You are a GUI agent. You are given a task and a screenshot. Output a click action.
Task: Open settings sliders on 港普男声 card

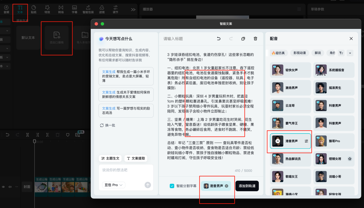pyautogui.click(x=306, y=141)
